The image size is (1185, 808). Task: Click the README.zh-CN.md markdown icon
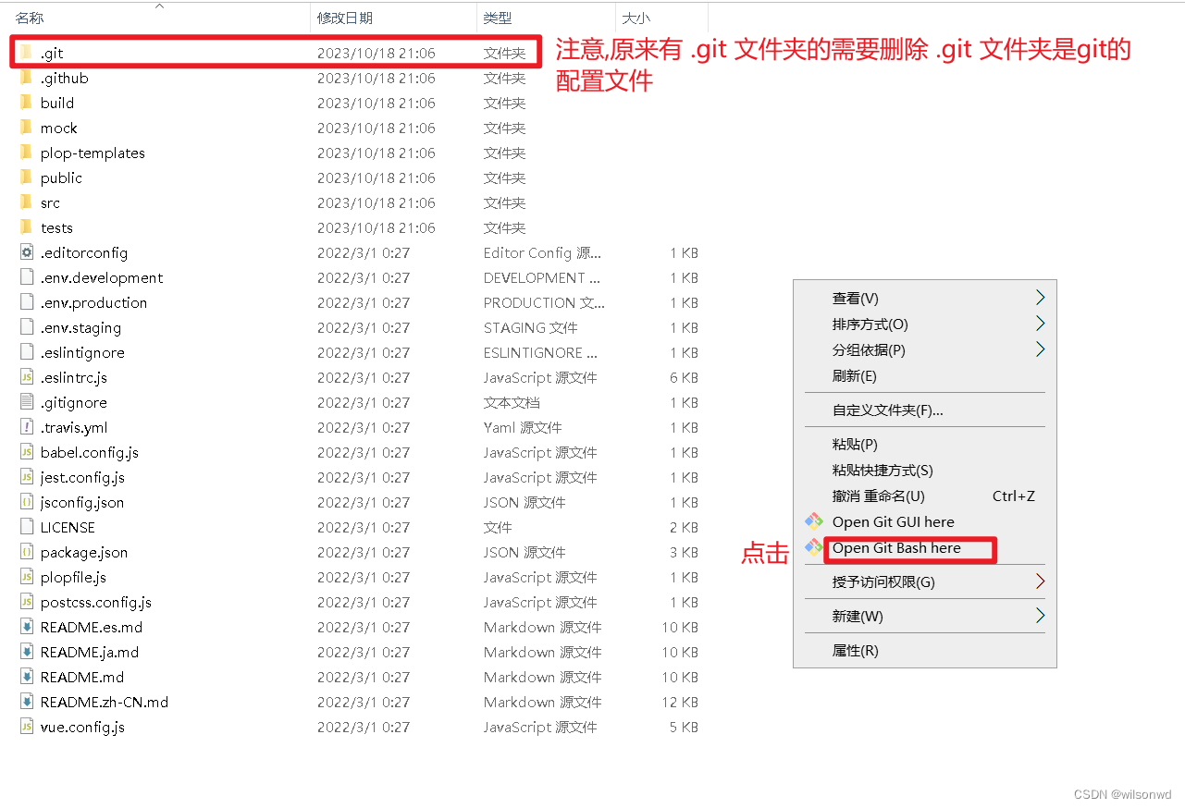26,702
